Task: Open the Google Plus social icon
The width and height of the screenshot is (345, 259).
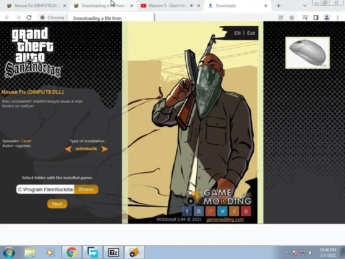Action: pos(211,211)
